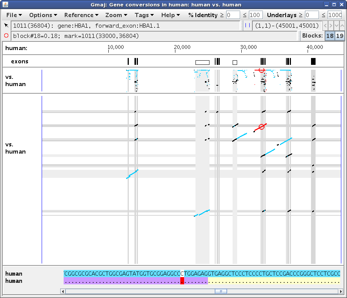Click the arrow pointer icon beside position field
This screenshot has height=298, width=347.
[x=6, y=25]
